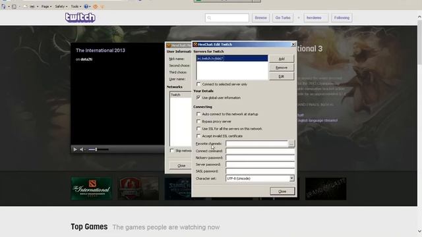Click the Twitch search field
The width and height of the screenshot is (422, 237).
point(227,18)
